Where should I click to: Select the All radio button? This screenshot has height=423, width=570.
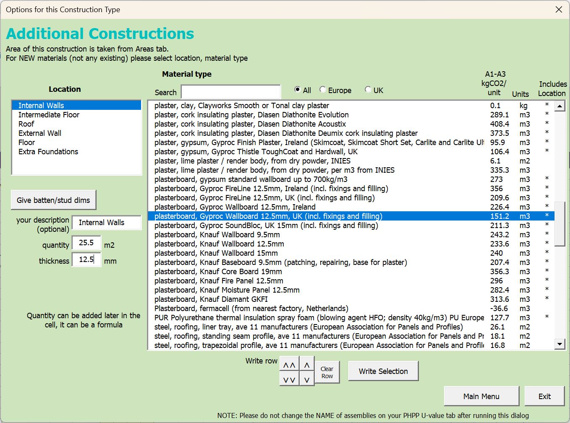click(298, 90)
